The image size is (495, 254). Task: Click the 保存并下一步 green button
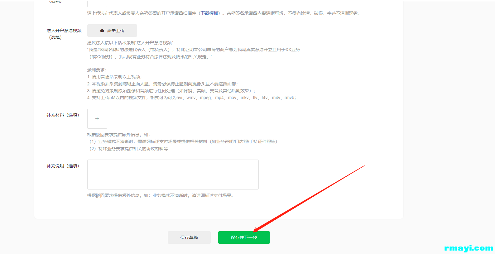click(244, 237)
